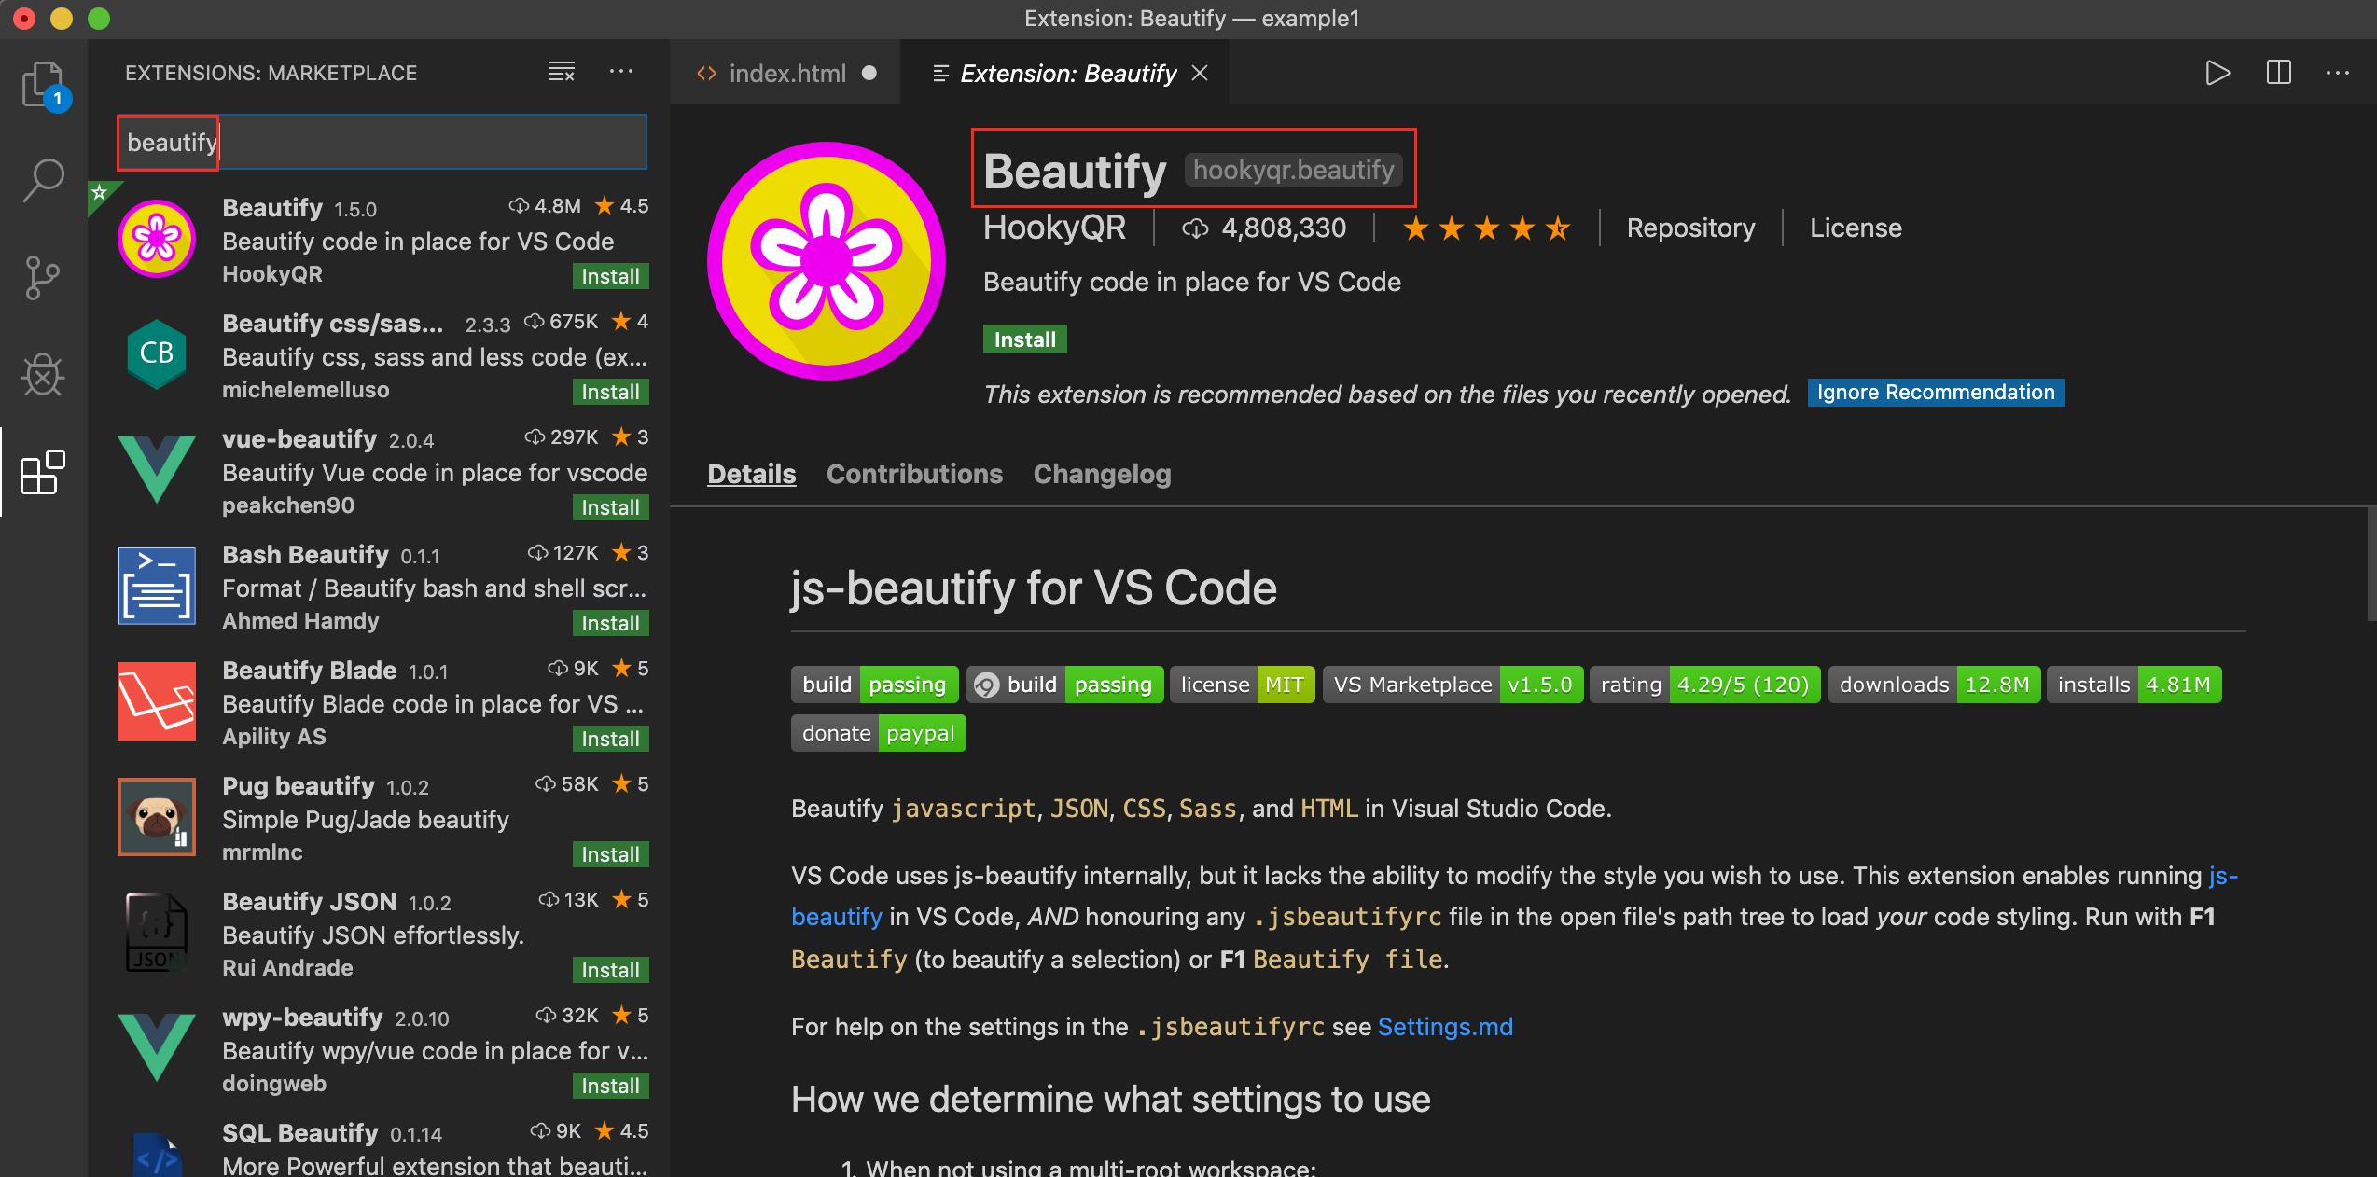Screen dimensions: 2377x1177
Task: Select the Beautify css/sass list title
Action: coord(332,324)
